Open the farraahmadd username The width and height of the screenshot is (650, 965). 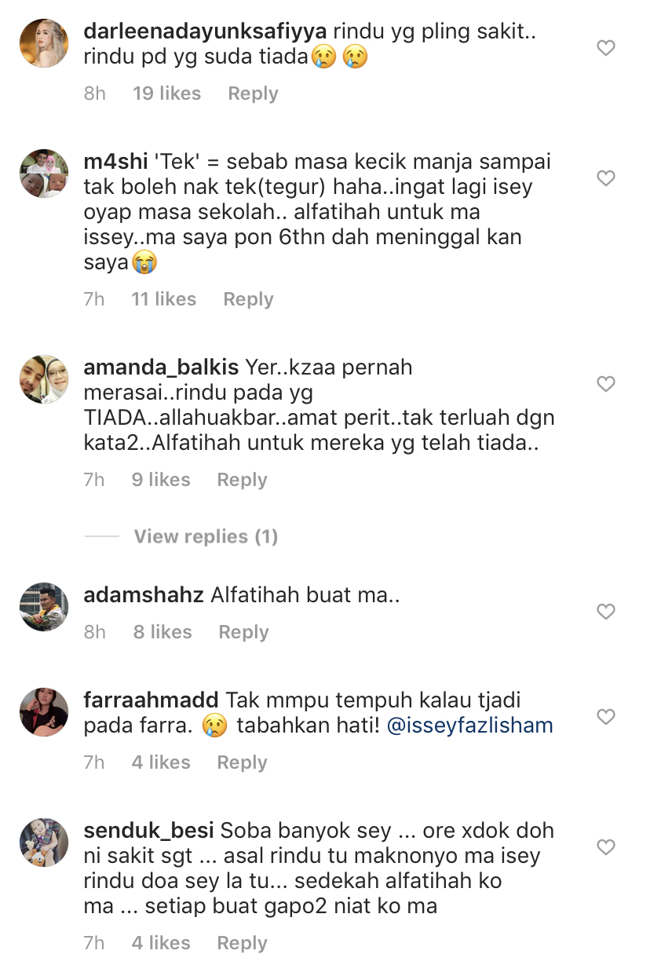click(152, 700)
